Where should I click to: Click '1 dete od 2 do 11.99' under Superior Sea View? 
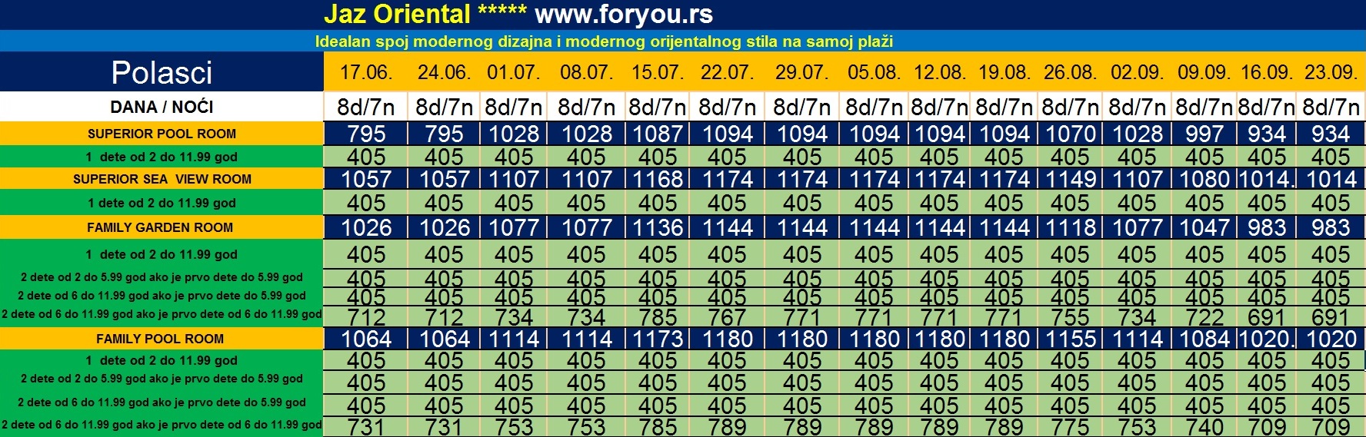coord(162,203)
